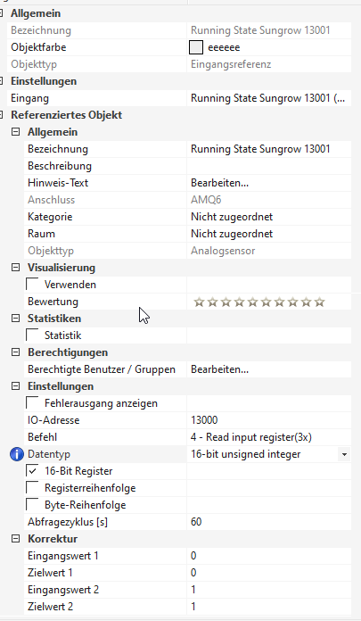361x621 pixels.
Task: Uncheck the 16-Bit Register checkbox
Action: 32,470
